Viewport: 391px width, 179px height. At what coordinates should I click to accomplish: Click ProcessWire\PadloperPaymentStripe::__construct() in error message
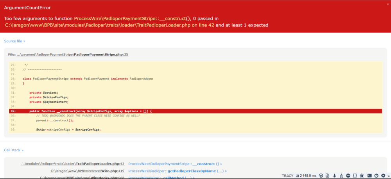coord(133,19)
